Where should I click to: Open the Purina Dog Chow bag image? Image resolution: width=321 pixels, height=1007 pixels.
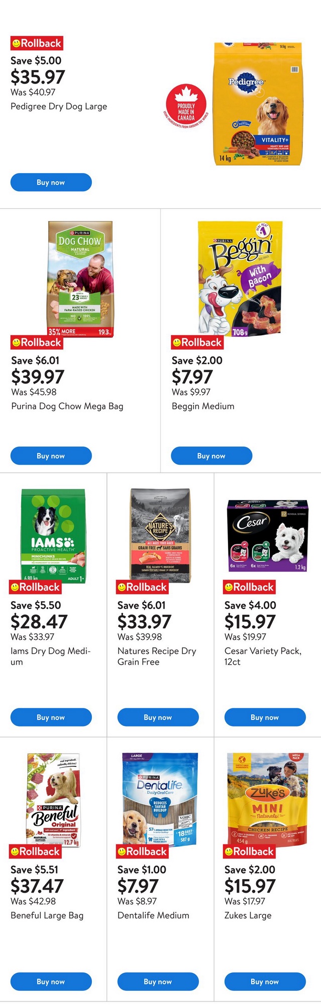pyautogui.click(x=80, y=278)
